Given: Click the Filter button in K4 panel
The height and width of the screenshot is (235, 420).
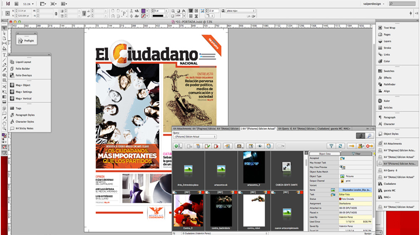Looking at the screenshot, I should coord(357,154).
